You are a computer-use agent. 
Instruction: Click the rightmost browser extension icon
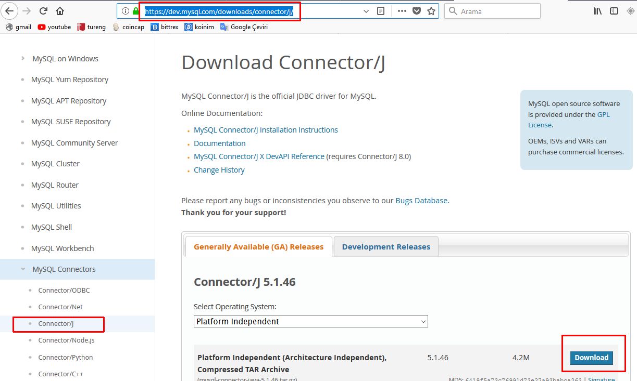630,11
